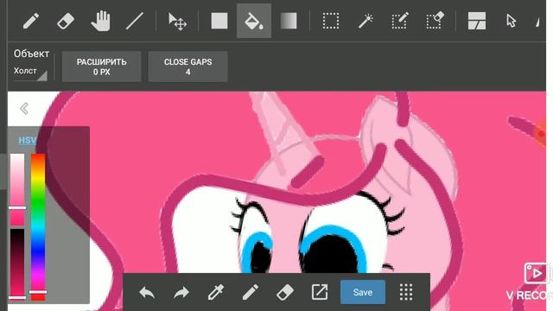The image size is (553, 311).
Task: Select the Pencil tool in top toolbar
Action: (31, 21)
